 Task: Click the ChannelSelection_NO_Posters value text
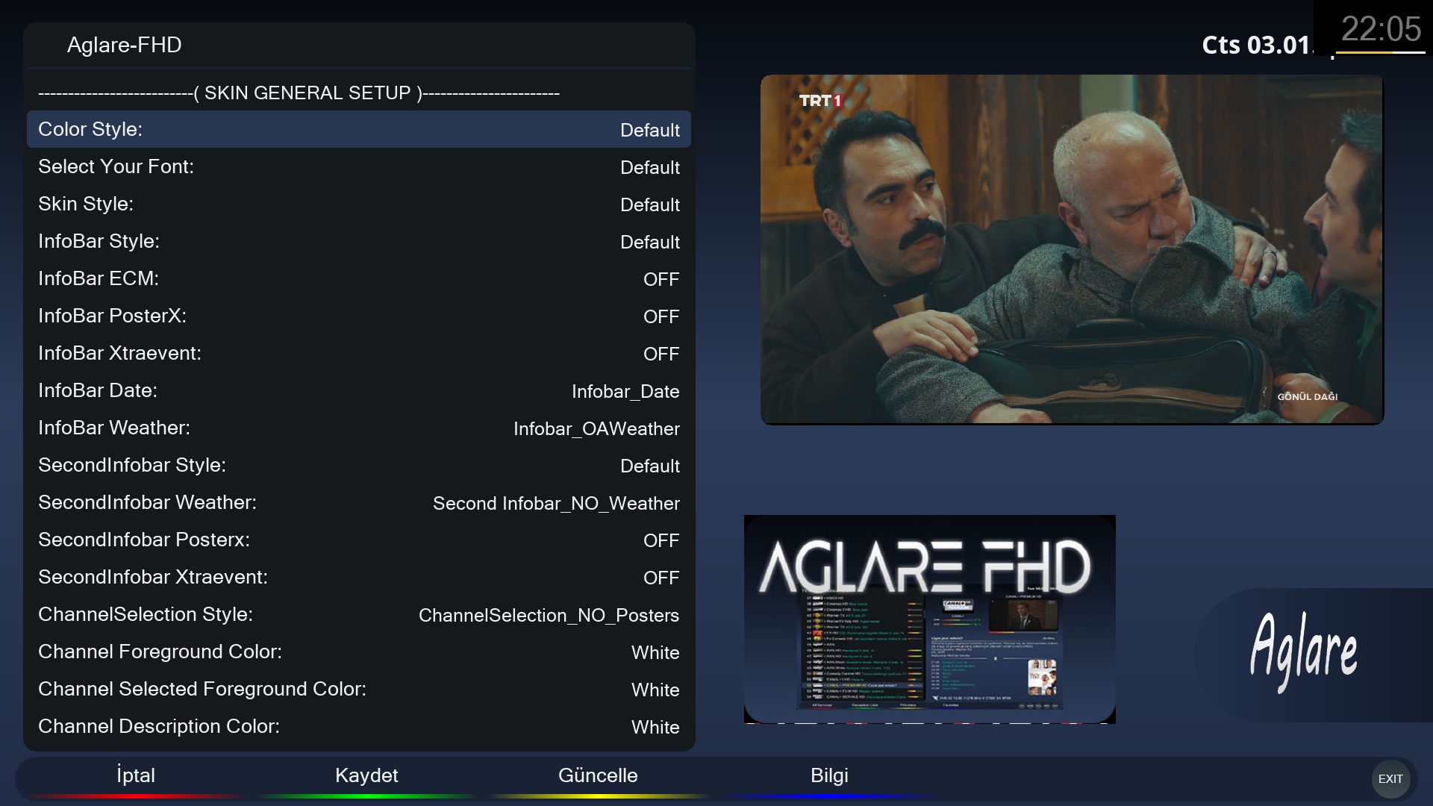pyautogui.click(x=549, y=616)
